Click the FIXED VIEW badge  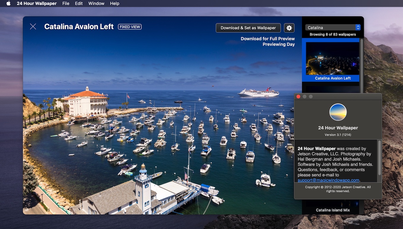click(130, 27)
